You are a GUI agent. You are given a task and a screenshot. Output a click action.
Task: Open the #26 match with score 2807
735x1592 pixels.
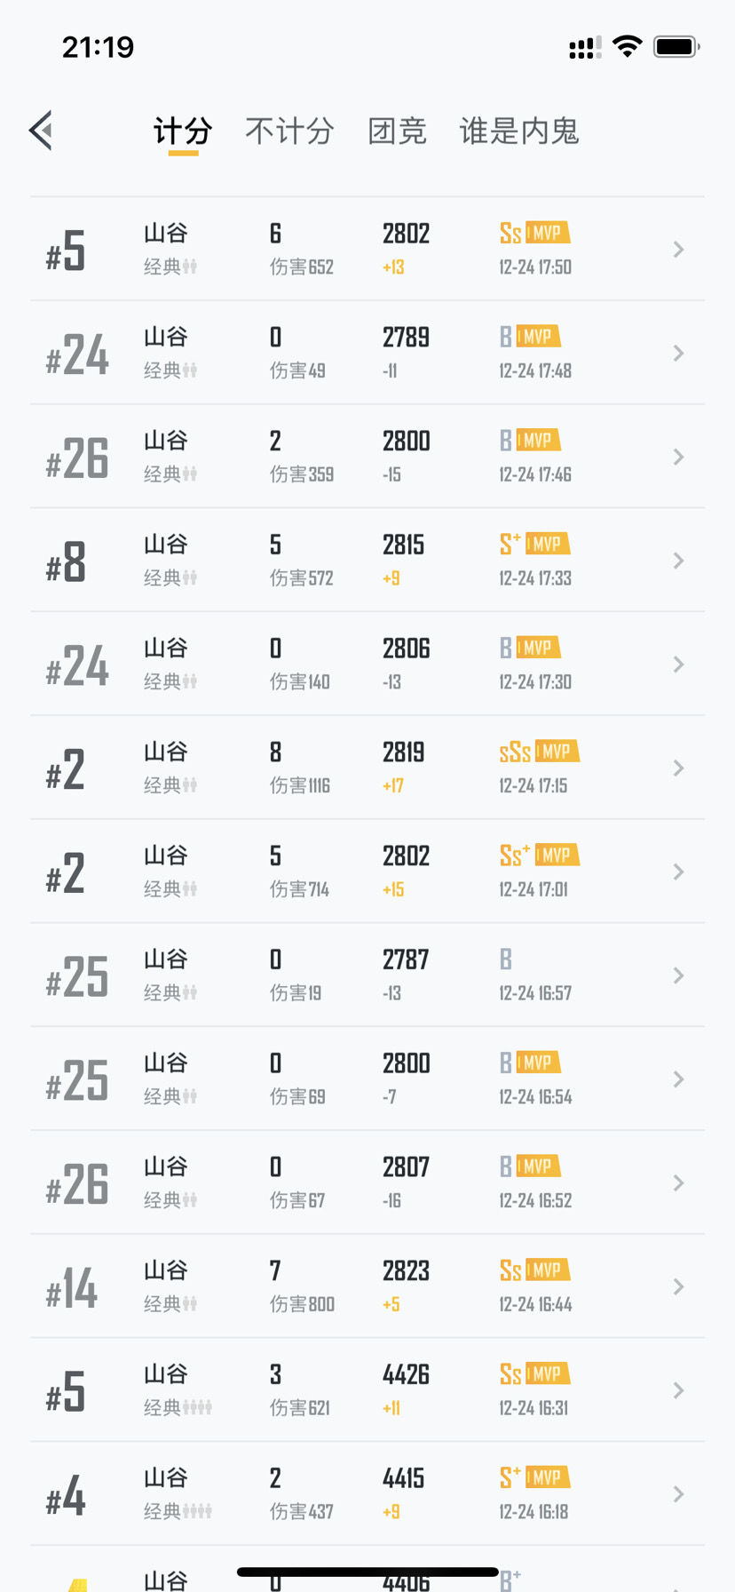point(367,1182)
